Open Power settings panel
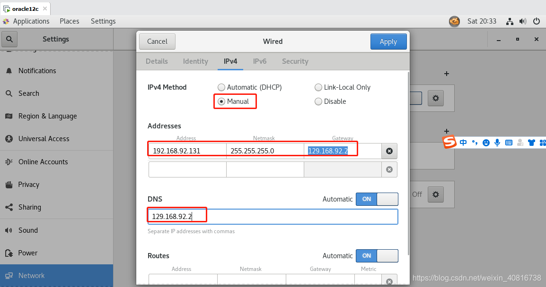 pos(56,253)
